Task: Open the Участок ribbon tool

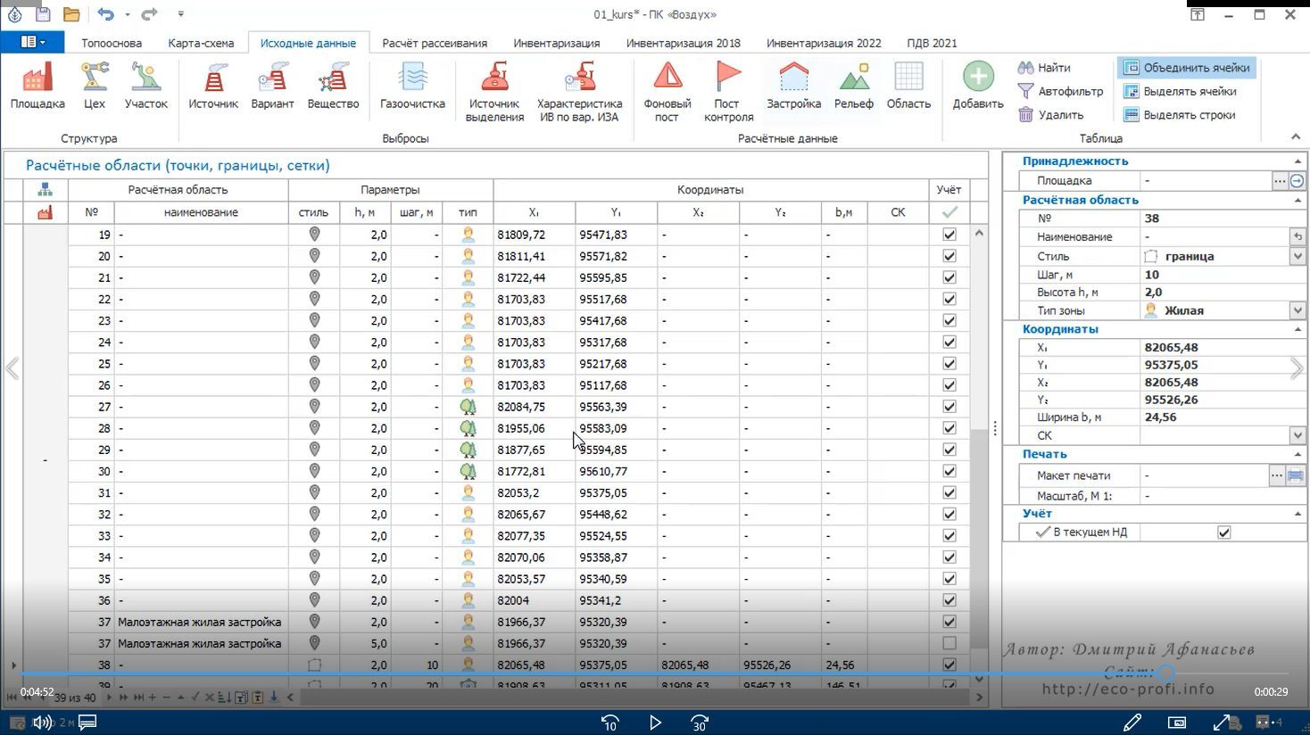Action: click(x=146, y=86)
